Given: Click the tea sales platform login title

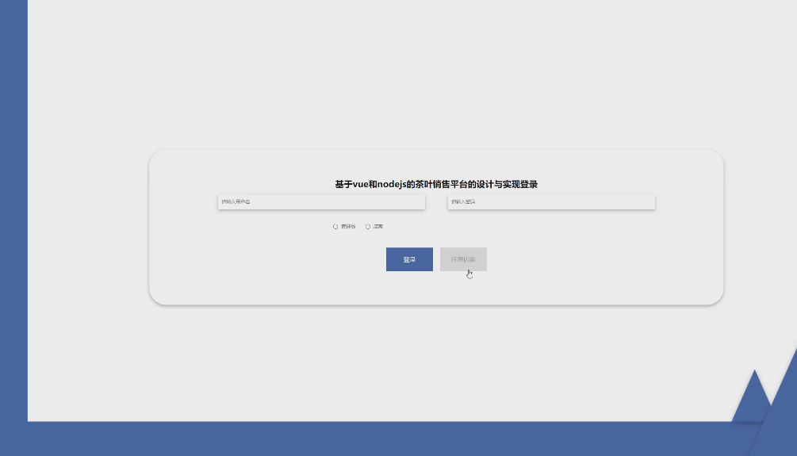Looking at the screenshot, I should 436,184.
